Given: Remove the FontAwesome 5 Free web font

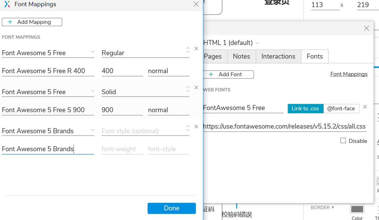Looking at the screenshot, I should (x=365, y=107).
